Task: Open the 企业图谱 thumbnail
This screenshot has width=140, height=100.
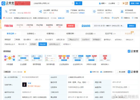Action: [x=23, y=58]
